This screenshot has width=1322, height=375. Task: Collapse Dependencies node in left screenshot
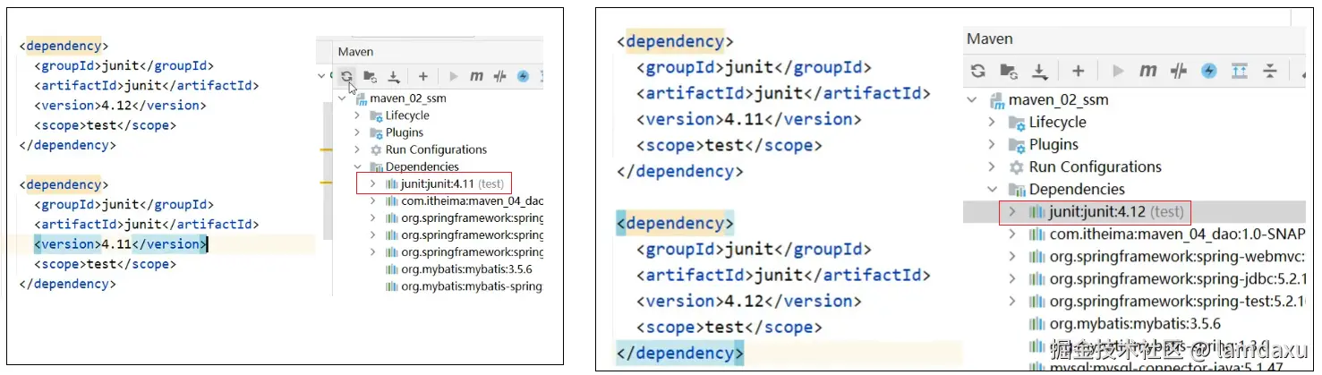(x=358, y=166)
